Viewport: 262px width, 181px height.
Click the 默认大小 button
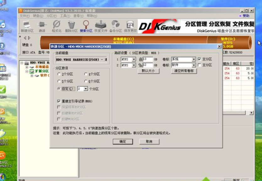pos(148,71)
